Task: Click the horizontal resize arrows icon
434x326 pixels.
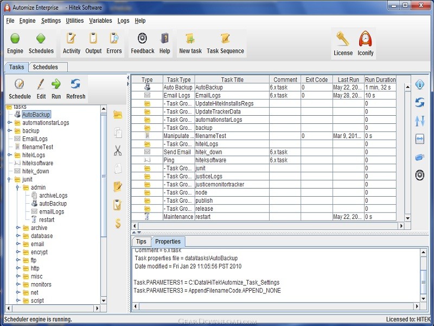Action: click(419, 139)
